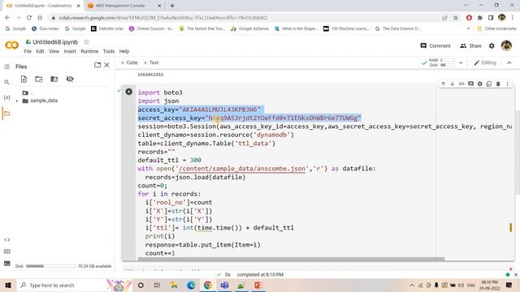Move cell down arrow

[x=452, y=84]
